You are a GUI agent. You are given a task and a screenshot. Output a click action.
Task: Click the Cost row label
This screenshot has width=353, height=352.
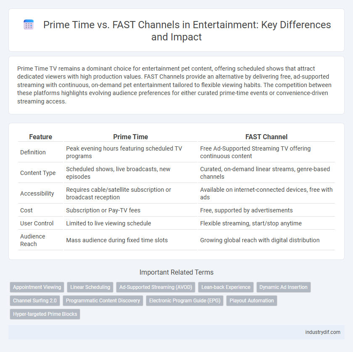(26, 210)
